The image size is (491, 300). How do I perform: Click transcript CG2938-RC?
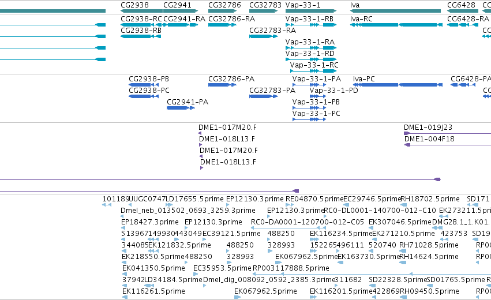click(x=141, y=19)
